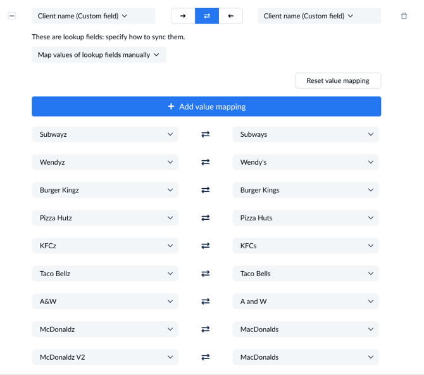Select the two-way sync direction button
This screenshot has width=424, height=375.
pyautogui.click(x=207, y=16)
